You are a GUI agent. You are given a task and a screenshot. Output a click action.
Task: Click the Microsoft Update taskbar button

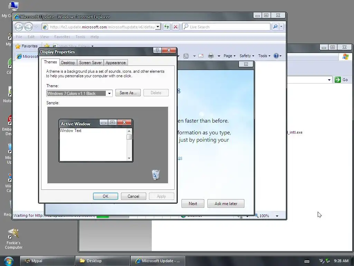click(x=158, y=261)
